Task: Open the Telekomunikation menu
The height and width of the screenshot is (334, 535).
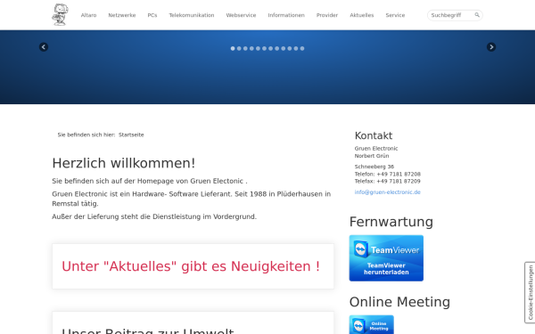Action: pos(192,15)
